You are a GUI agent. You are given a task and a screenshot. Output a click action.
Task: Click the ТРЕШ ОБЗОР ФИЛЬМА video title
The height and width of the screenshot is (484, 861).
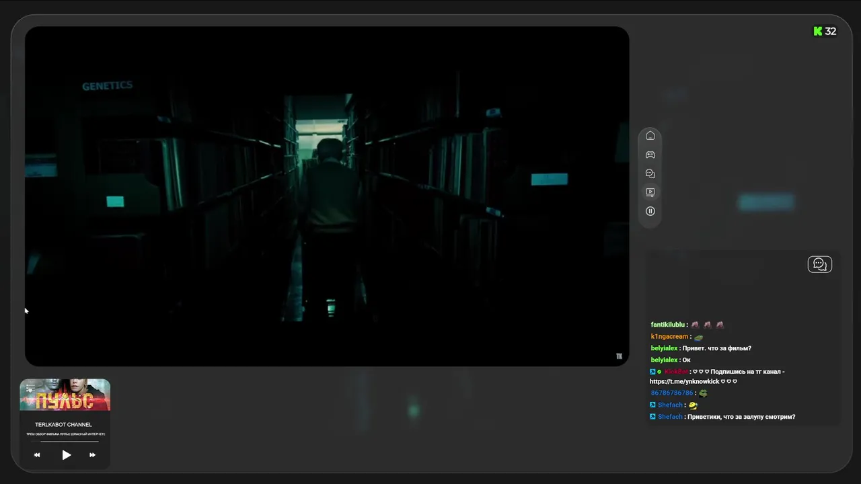pos(65,434)
